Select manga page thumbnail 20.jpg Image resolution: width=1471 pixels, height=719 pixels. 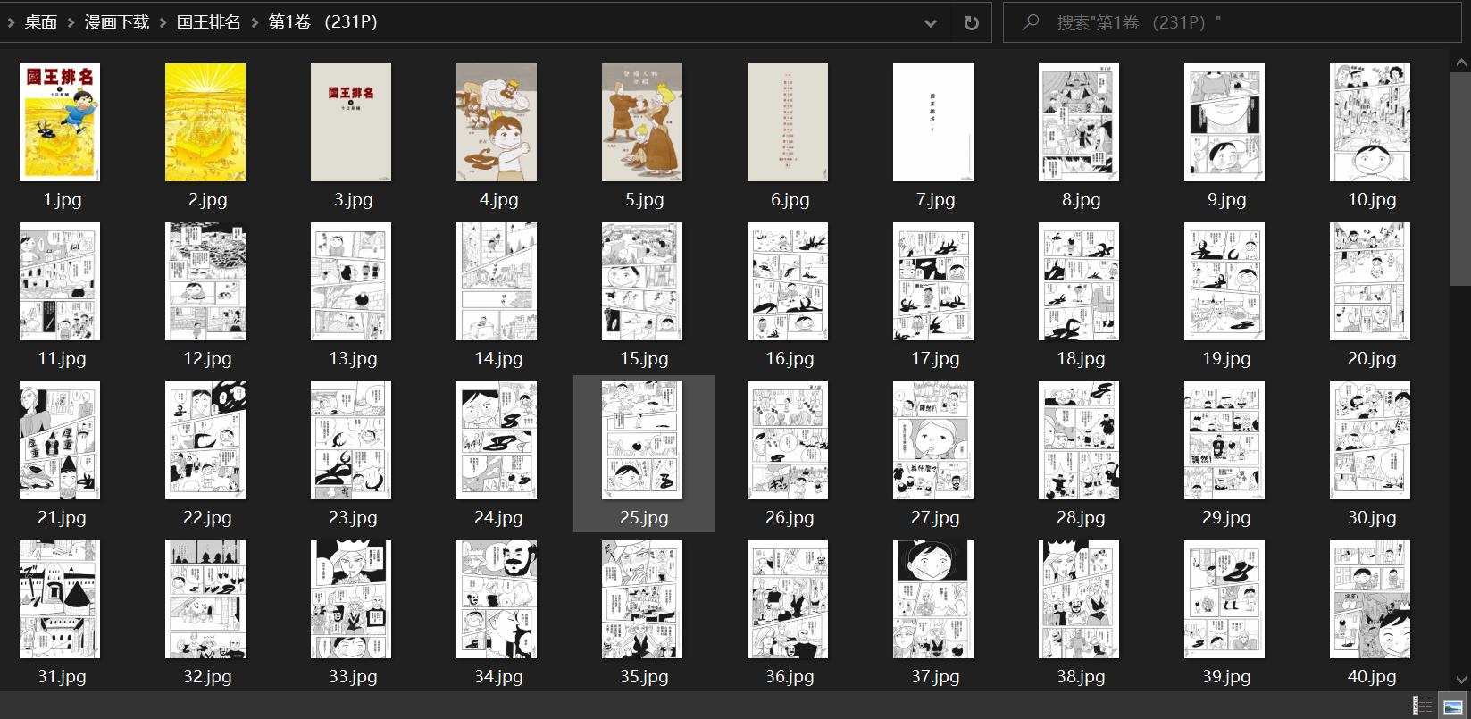click(x=1371, y=281)
